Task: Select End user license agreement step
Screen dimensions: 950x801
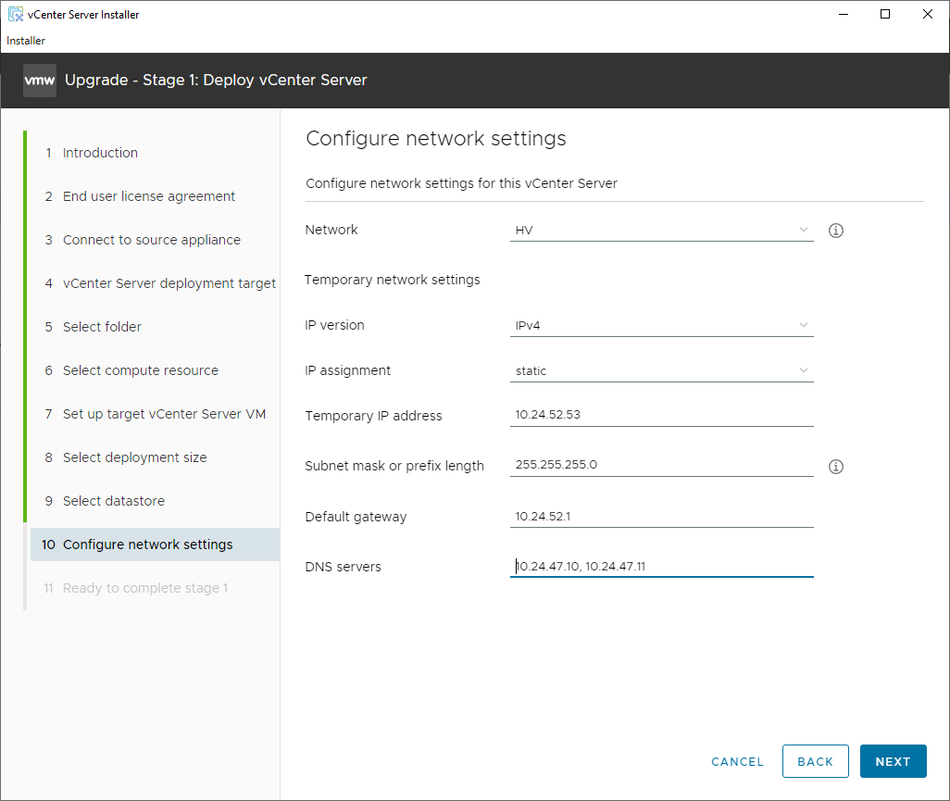Action: pos(148,196)
